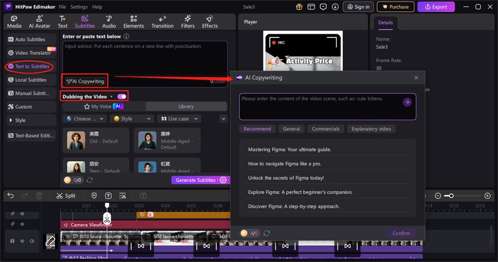Image resolution: width=498 pixels, height=262 pixels.
Task: Choose suggestion Mastering Figma: Your ultimate guide
Action: click(327, 149)
